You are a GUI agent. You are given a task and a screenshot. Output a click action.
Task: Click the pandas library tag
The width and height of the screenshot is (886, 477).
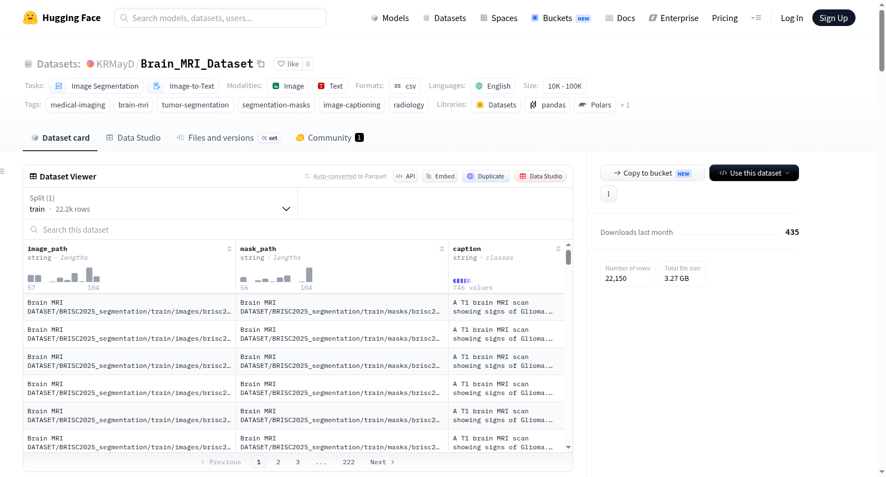pos(548,105)
